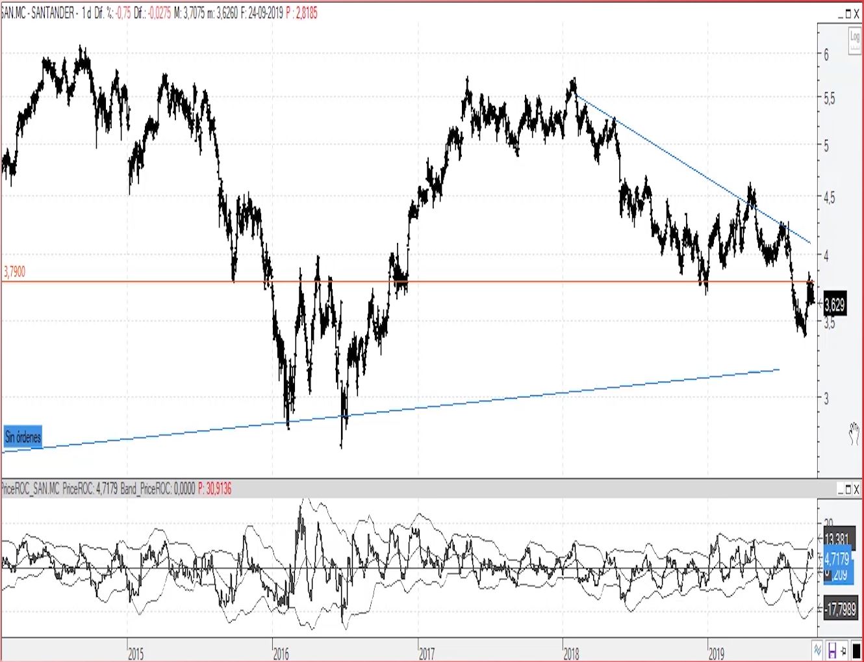Maximize the SANTANDER price chart panel
Image resolution: width=864 pixels, height=662 pixels.
point(847,14)
